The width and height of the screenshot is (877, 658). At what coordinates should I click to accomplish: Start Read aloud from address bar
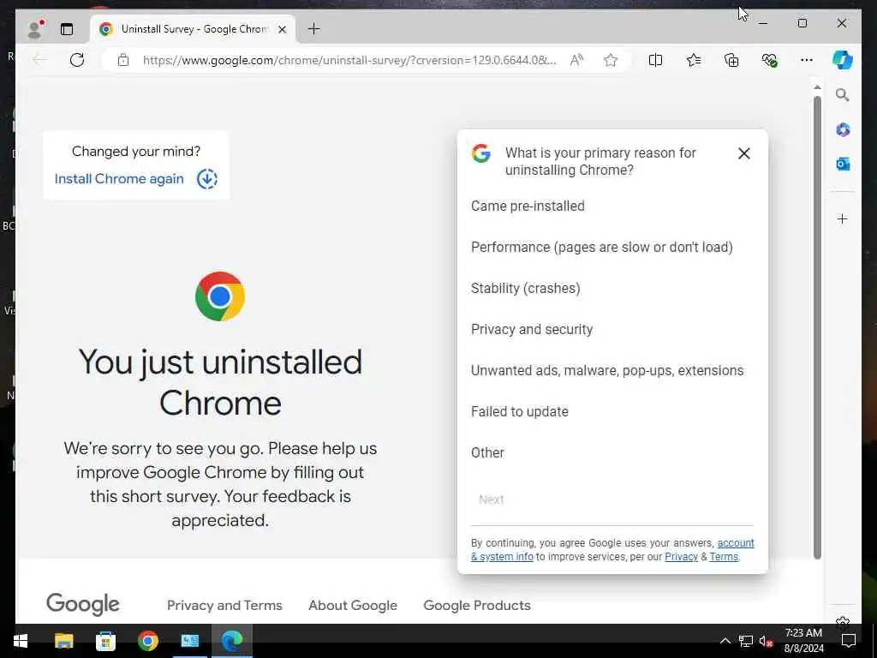pyautogui.click(x=576, y=60)
